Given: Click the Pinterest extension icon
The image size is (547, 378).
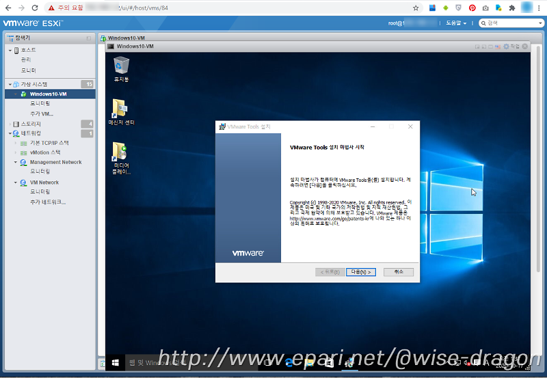Looking at the screenshot, I should 472,8.
